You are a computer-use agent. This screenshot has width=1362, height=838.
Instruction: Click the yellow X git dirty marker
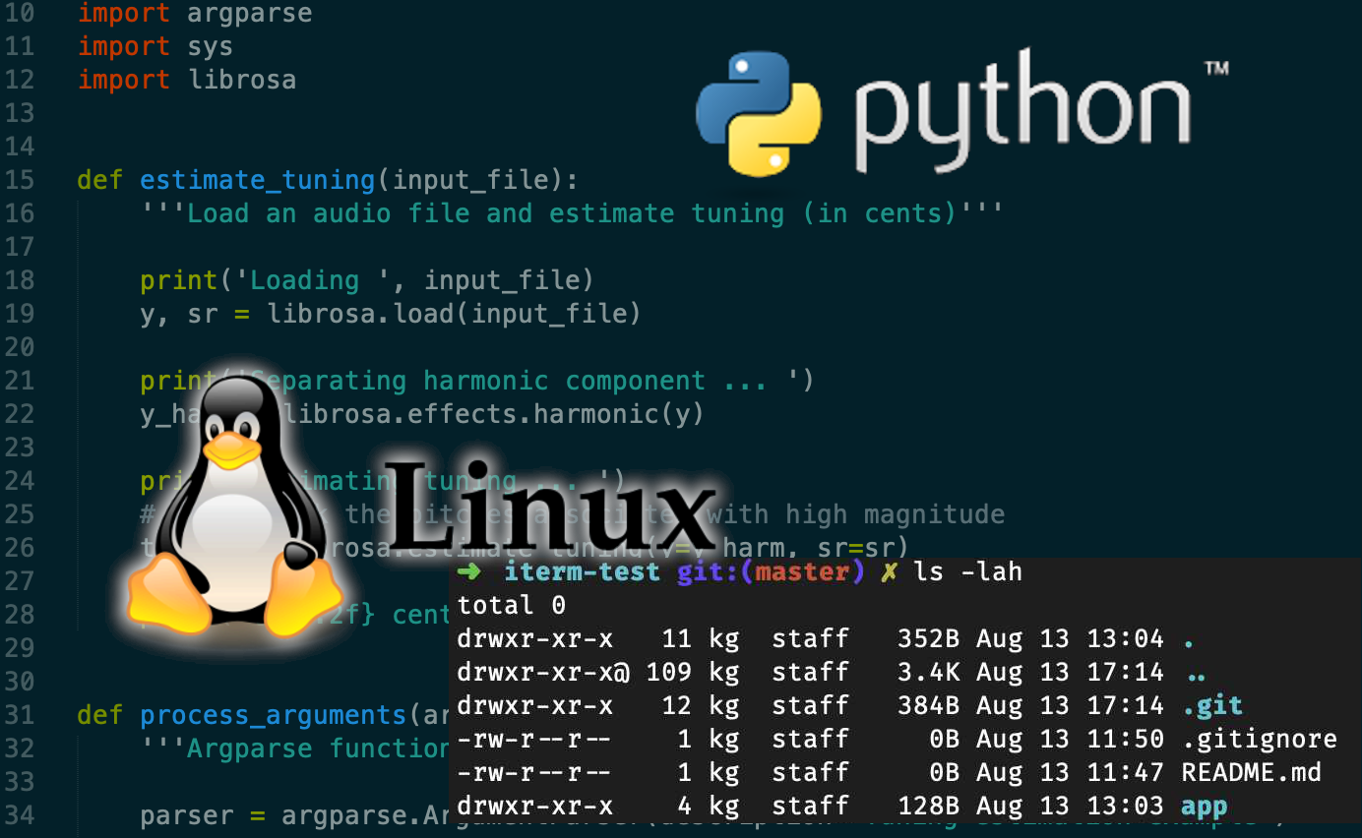click(889, 571)
